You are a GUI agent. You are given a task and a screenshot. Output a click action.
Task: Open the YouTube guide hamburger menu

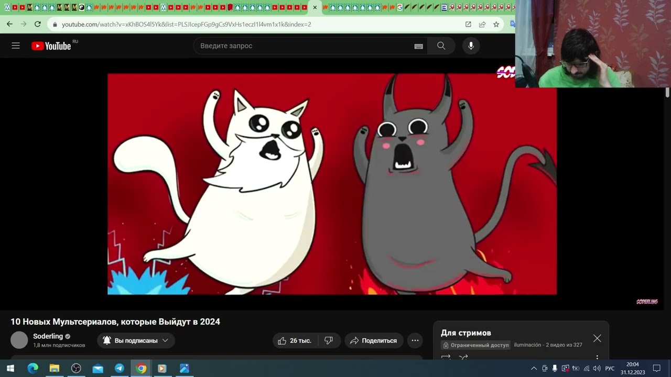[16, 46]
